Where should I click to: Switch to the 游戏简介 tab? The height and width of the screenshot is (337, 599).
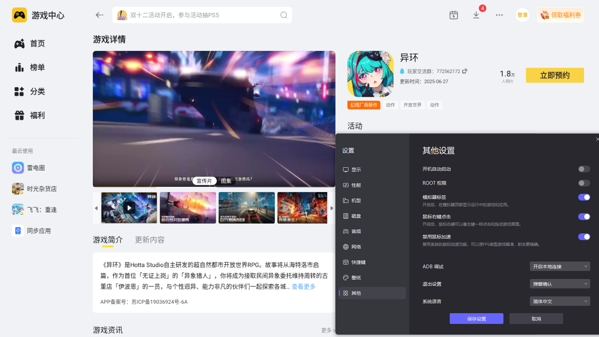(108, 240)
